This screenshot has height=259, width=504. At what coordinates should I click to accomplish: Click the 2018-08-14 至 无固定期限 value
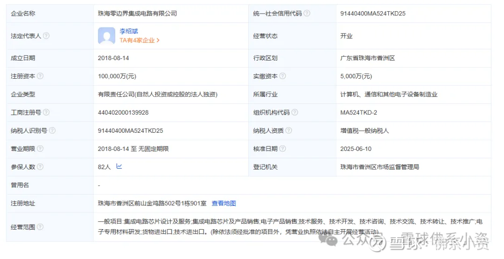point(133,149)
